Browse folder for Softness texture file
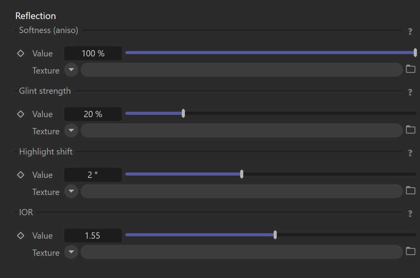This screenshot has width=420, height=278. tap(411, 69)
